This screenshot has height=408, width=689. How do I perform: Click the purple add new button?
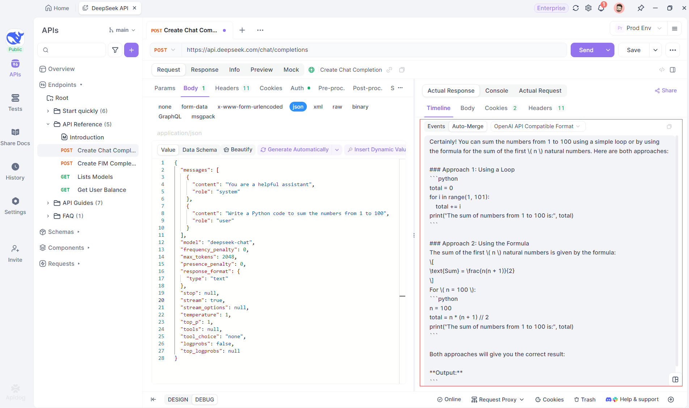point(131,50)
